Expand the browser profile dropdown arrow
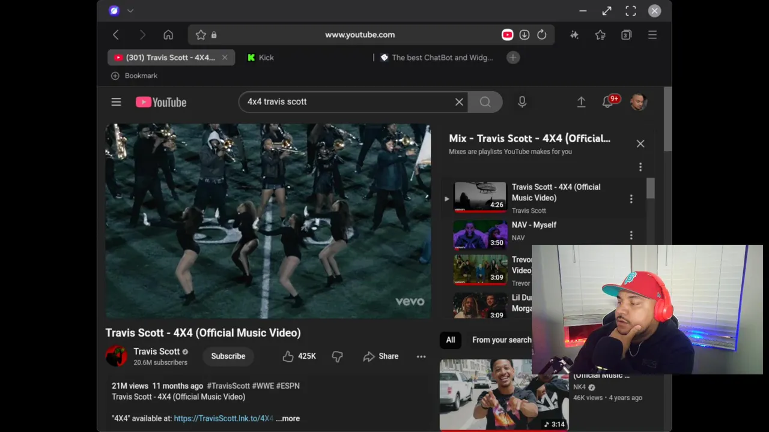 tap(130, 10)
